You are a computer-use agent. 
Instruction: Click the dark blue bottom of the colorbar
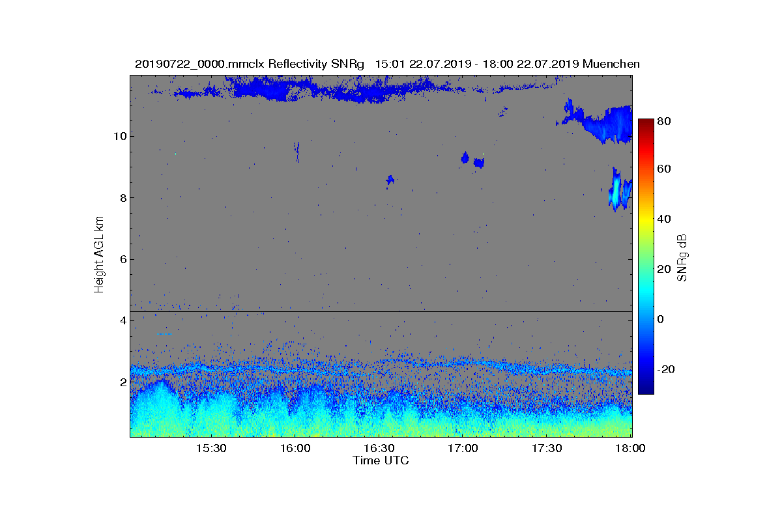[646, 384]
